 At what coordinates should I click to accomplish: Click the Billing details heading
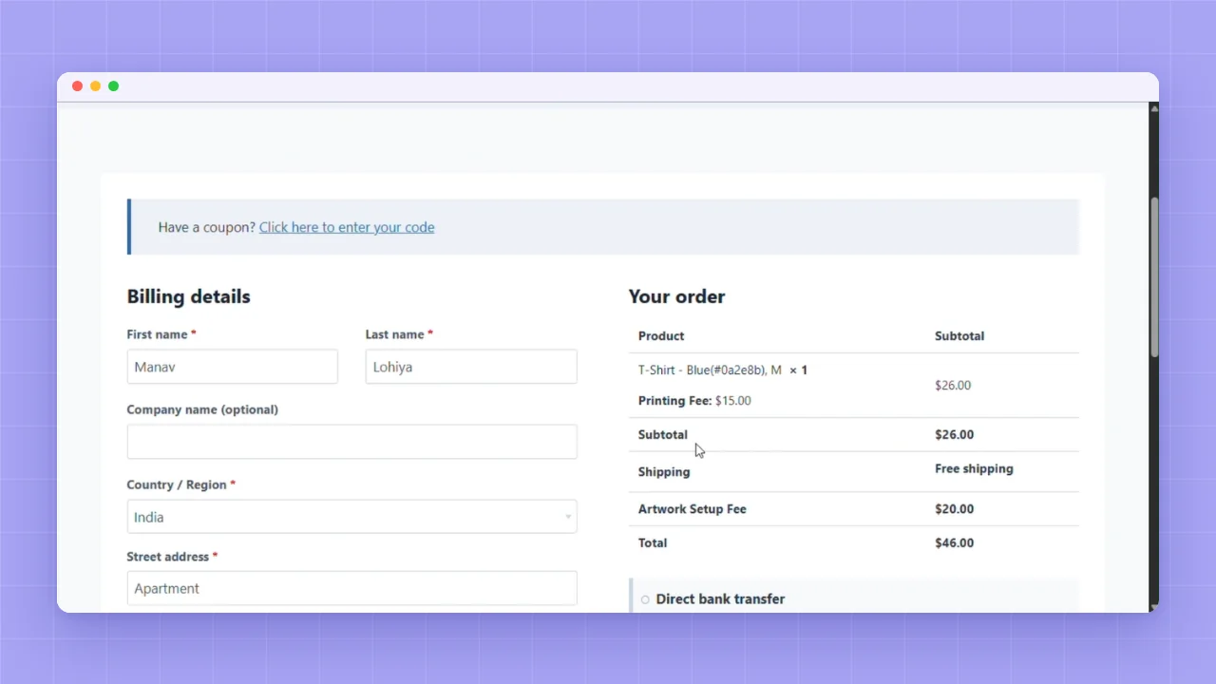click(188, 296)
